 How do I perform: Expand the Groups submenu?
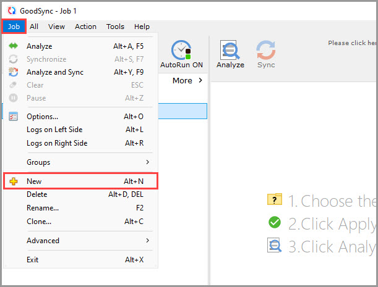(x=80, y=162)
